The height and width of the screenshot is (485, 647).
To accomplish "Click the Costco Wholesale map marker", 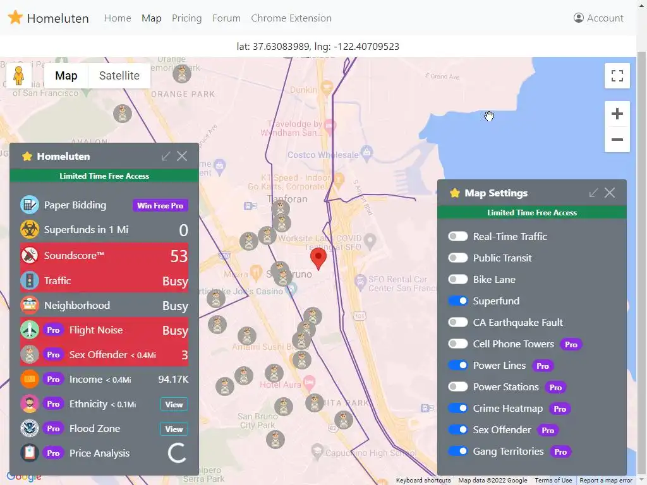I will [366, 152].
